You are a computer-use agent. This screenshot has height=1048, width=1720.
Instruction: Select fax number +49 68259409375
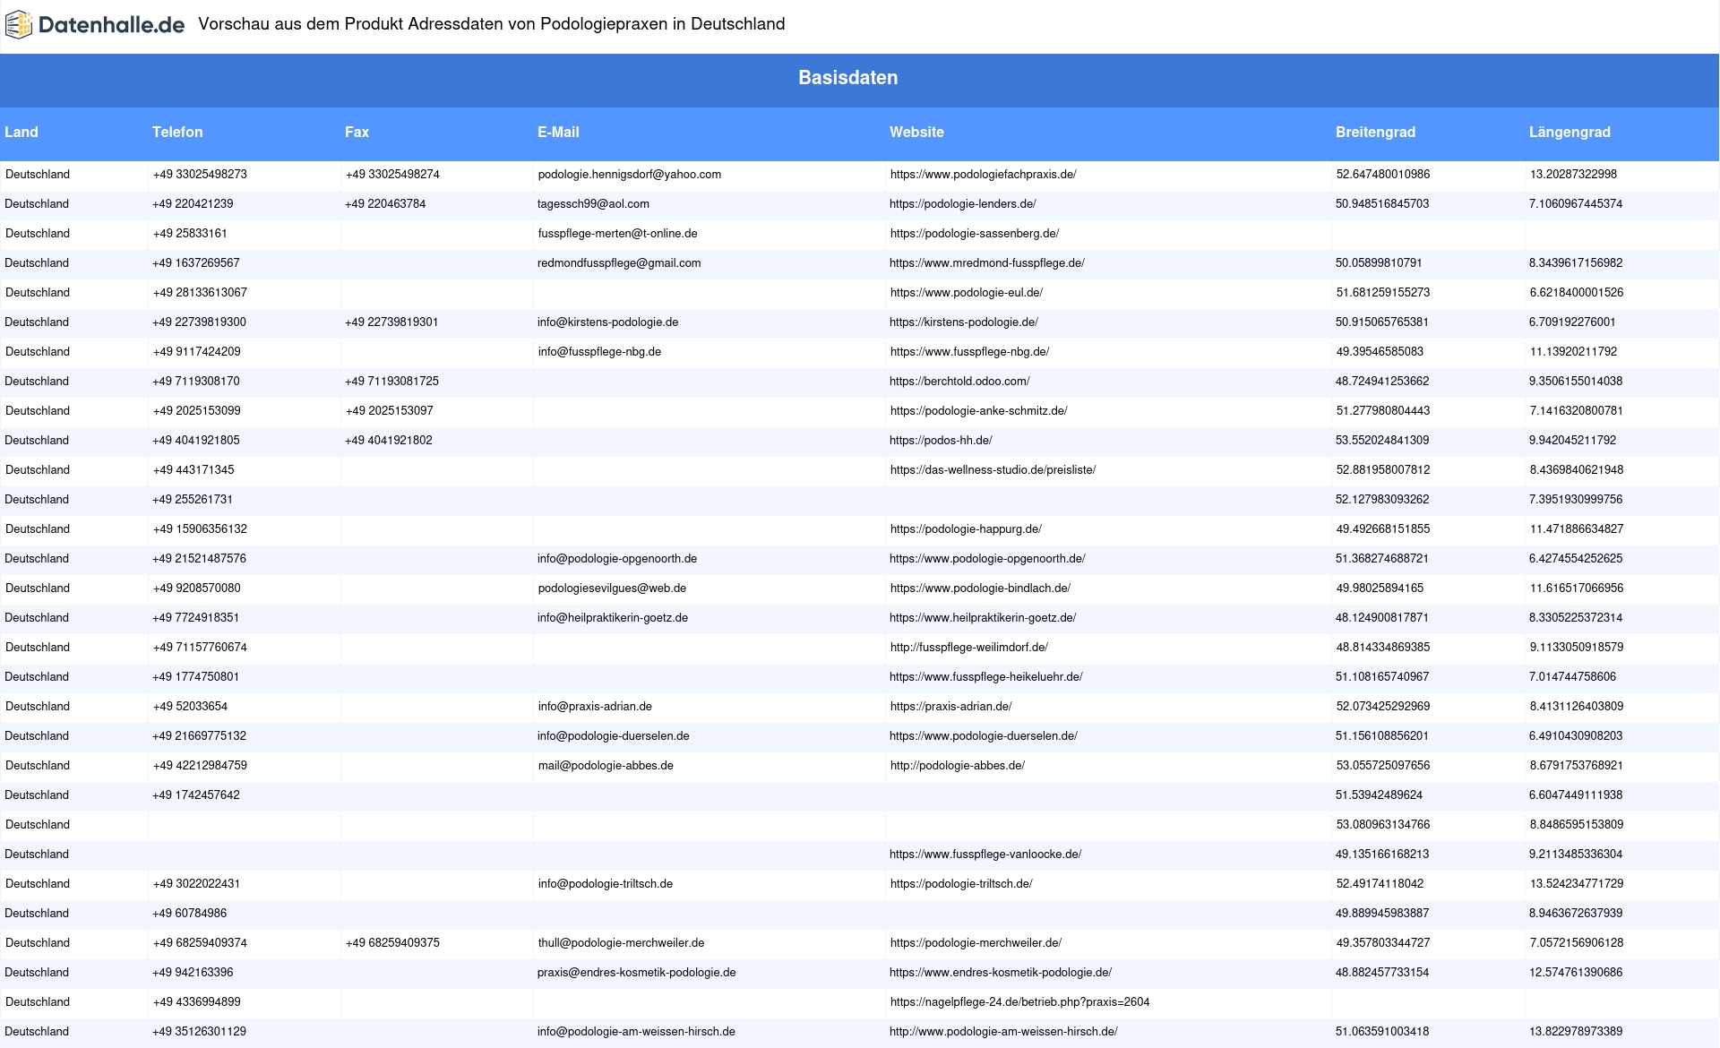point(392,943)
